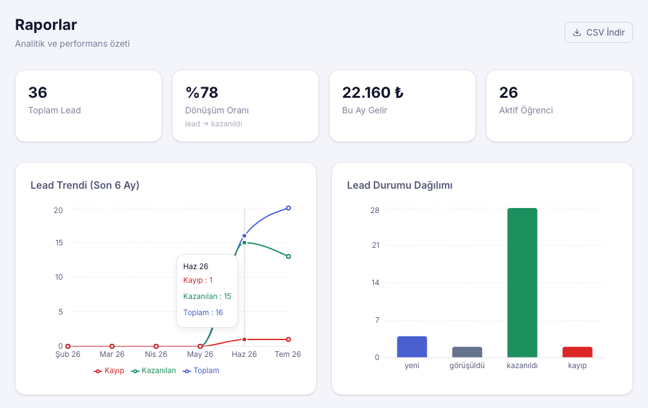Click the "Tem 26" axis label
Image resolution: width=648 pixels, height=408 pixels.
coord(288,354)
